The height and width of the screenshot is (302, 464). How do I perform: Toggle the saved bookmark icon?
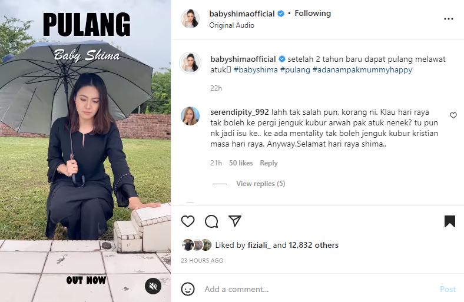click(449, 221)
